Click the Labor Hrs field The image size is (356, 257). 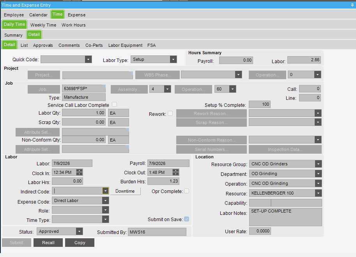coord(67,181)
